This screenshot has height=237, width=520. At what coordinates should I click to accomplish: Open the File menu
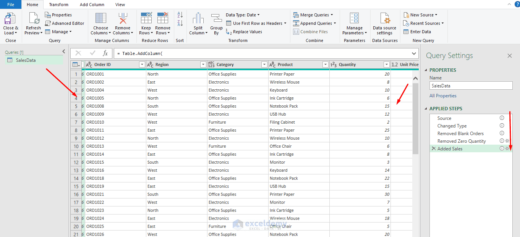11,5
